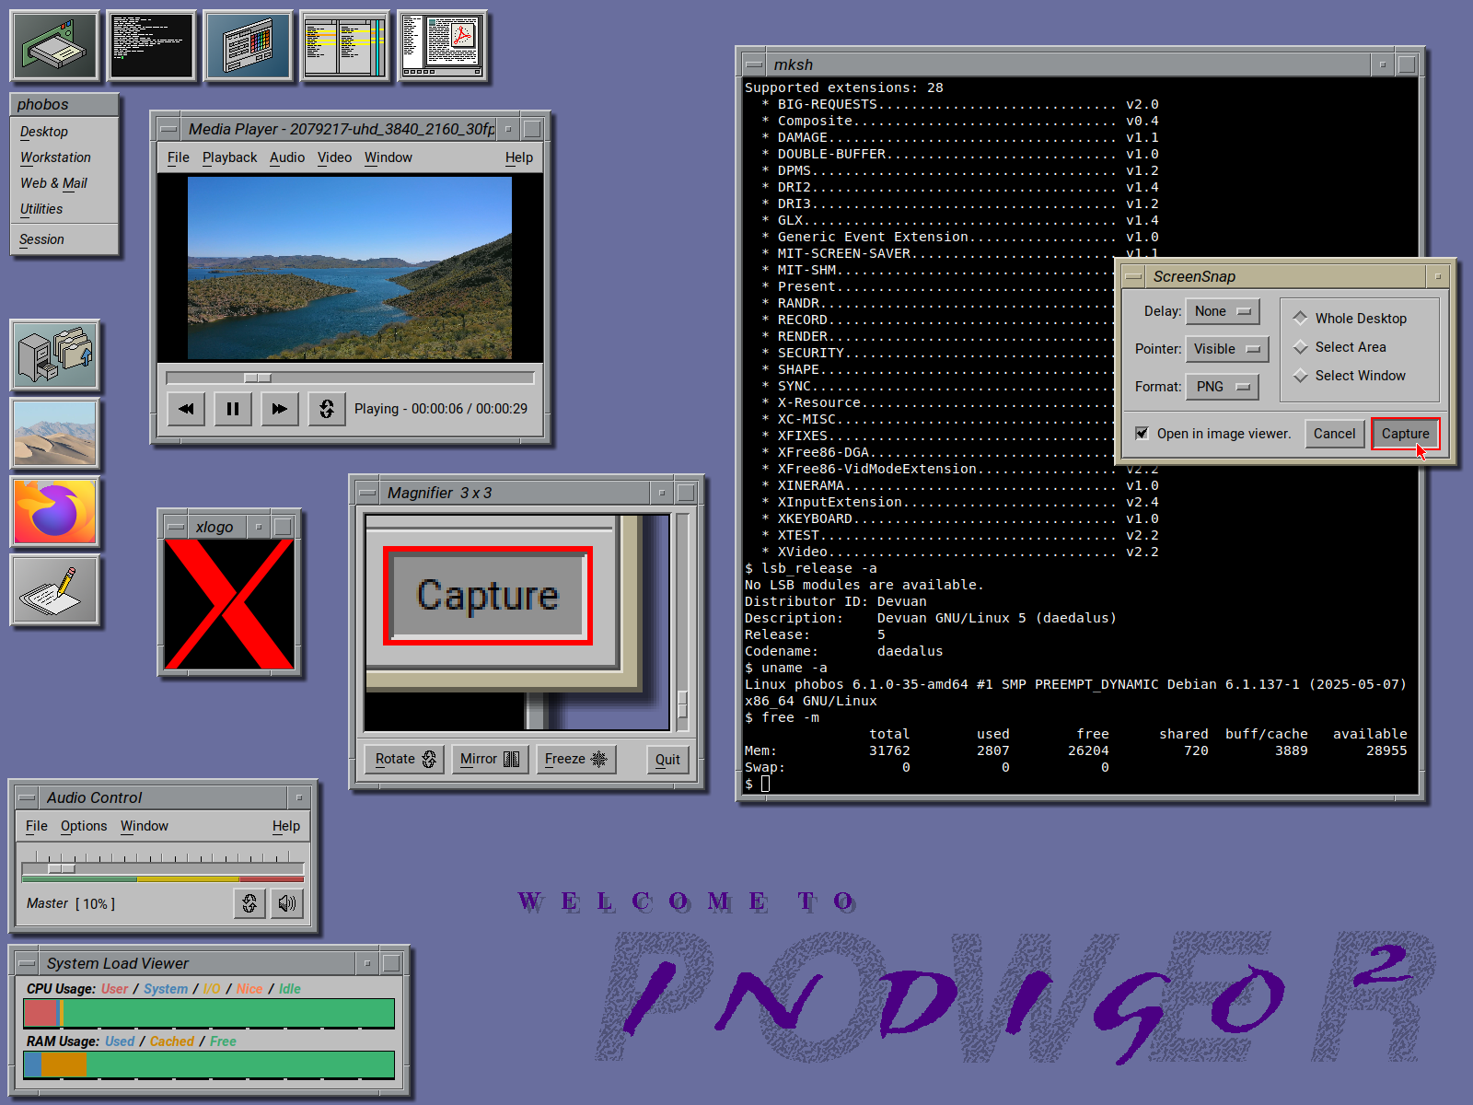Open Video menu in Media Player
The height and width of the screenshot is (1105, 1473).
335,157
